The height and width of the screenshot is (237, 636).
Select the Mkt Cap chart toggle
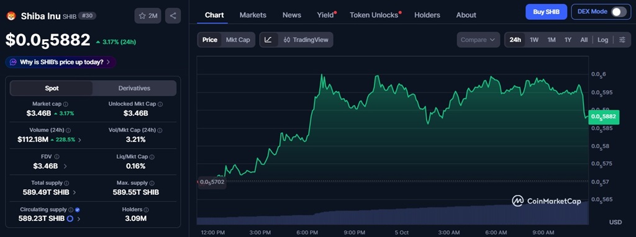(238, 40)
